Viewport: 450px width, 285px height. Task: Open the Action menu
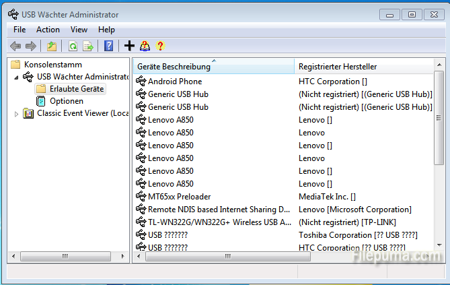click(x=48, y=30)
